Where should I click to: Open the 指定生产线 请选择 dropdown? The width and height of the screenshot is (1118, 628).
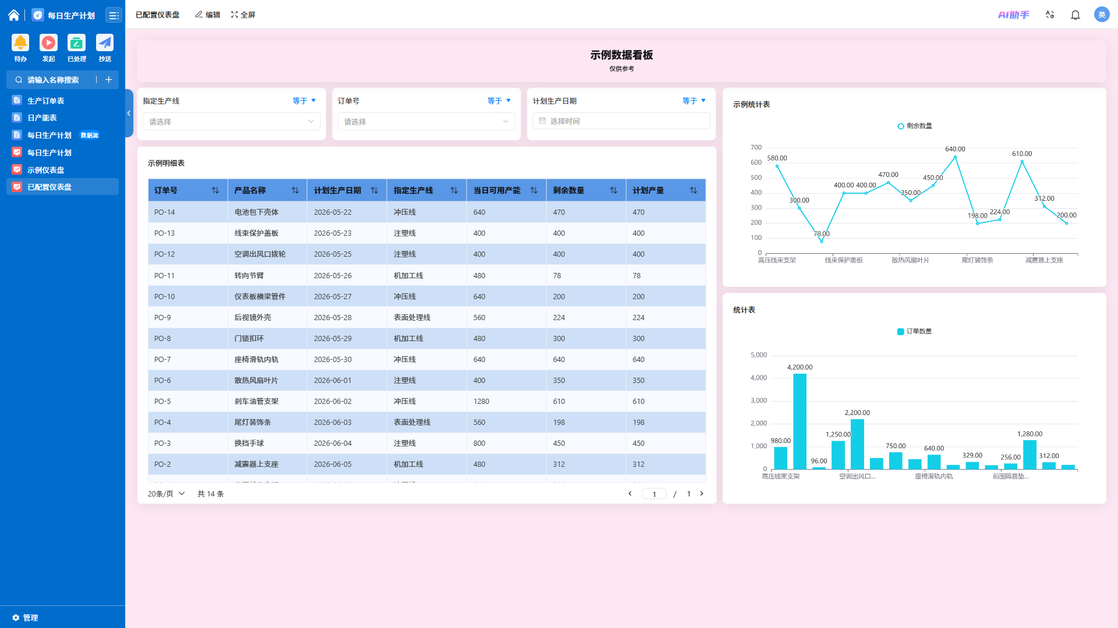point(231,121)
